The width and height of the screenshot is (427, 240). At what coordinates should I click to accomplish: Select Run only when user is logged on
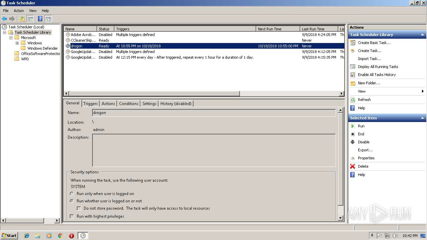click(72, 194)
